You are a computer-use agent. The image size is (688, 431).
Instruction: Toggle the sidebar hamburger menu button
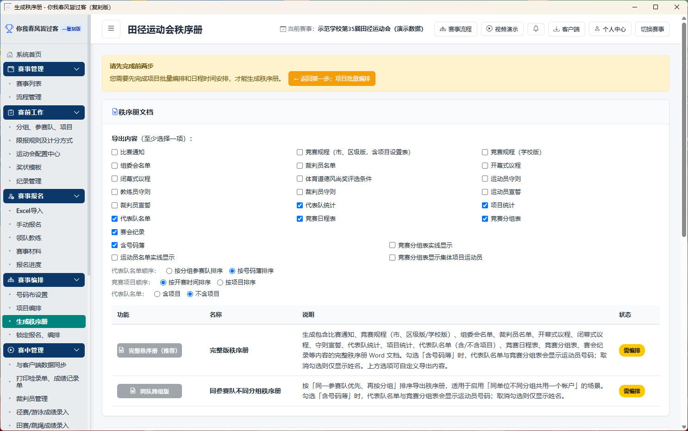point(111,29)
